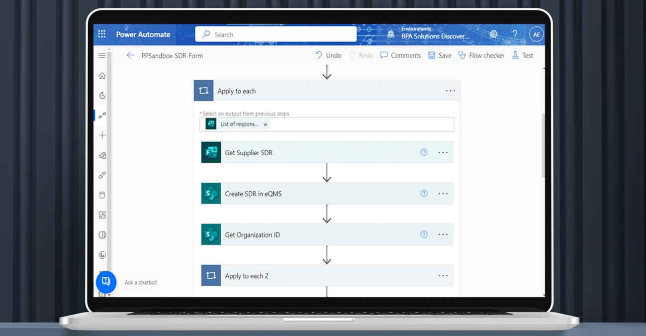Image resolution: width=646 pixels, height=336 pixels.
Task: Run the Flow checker
Action: point(481,55)
